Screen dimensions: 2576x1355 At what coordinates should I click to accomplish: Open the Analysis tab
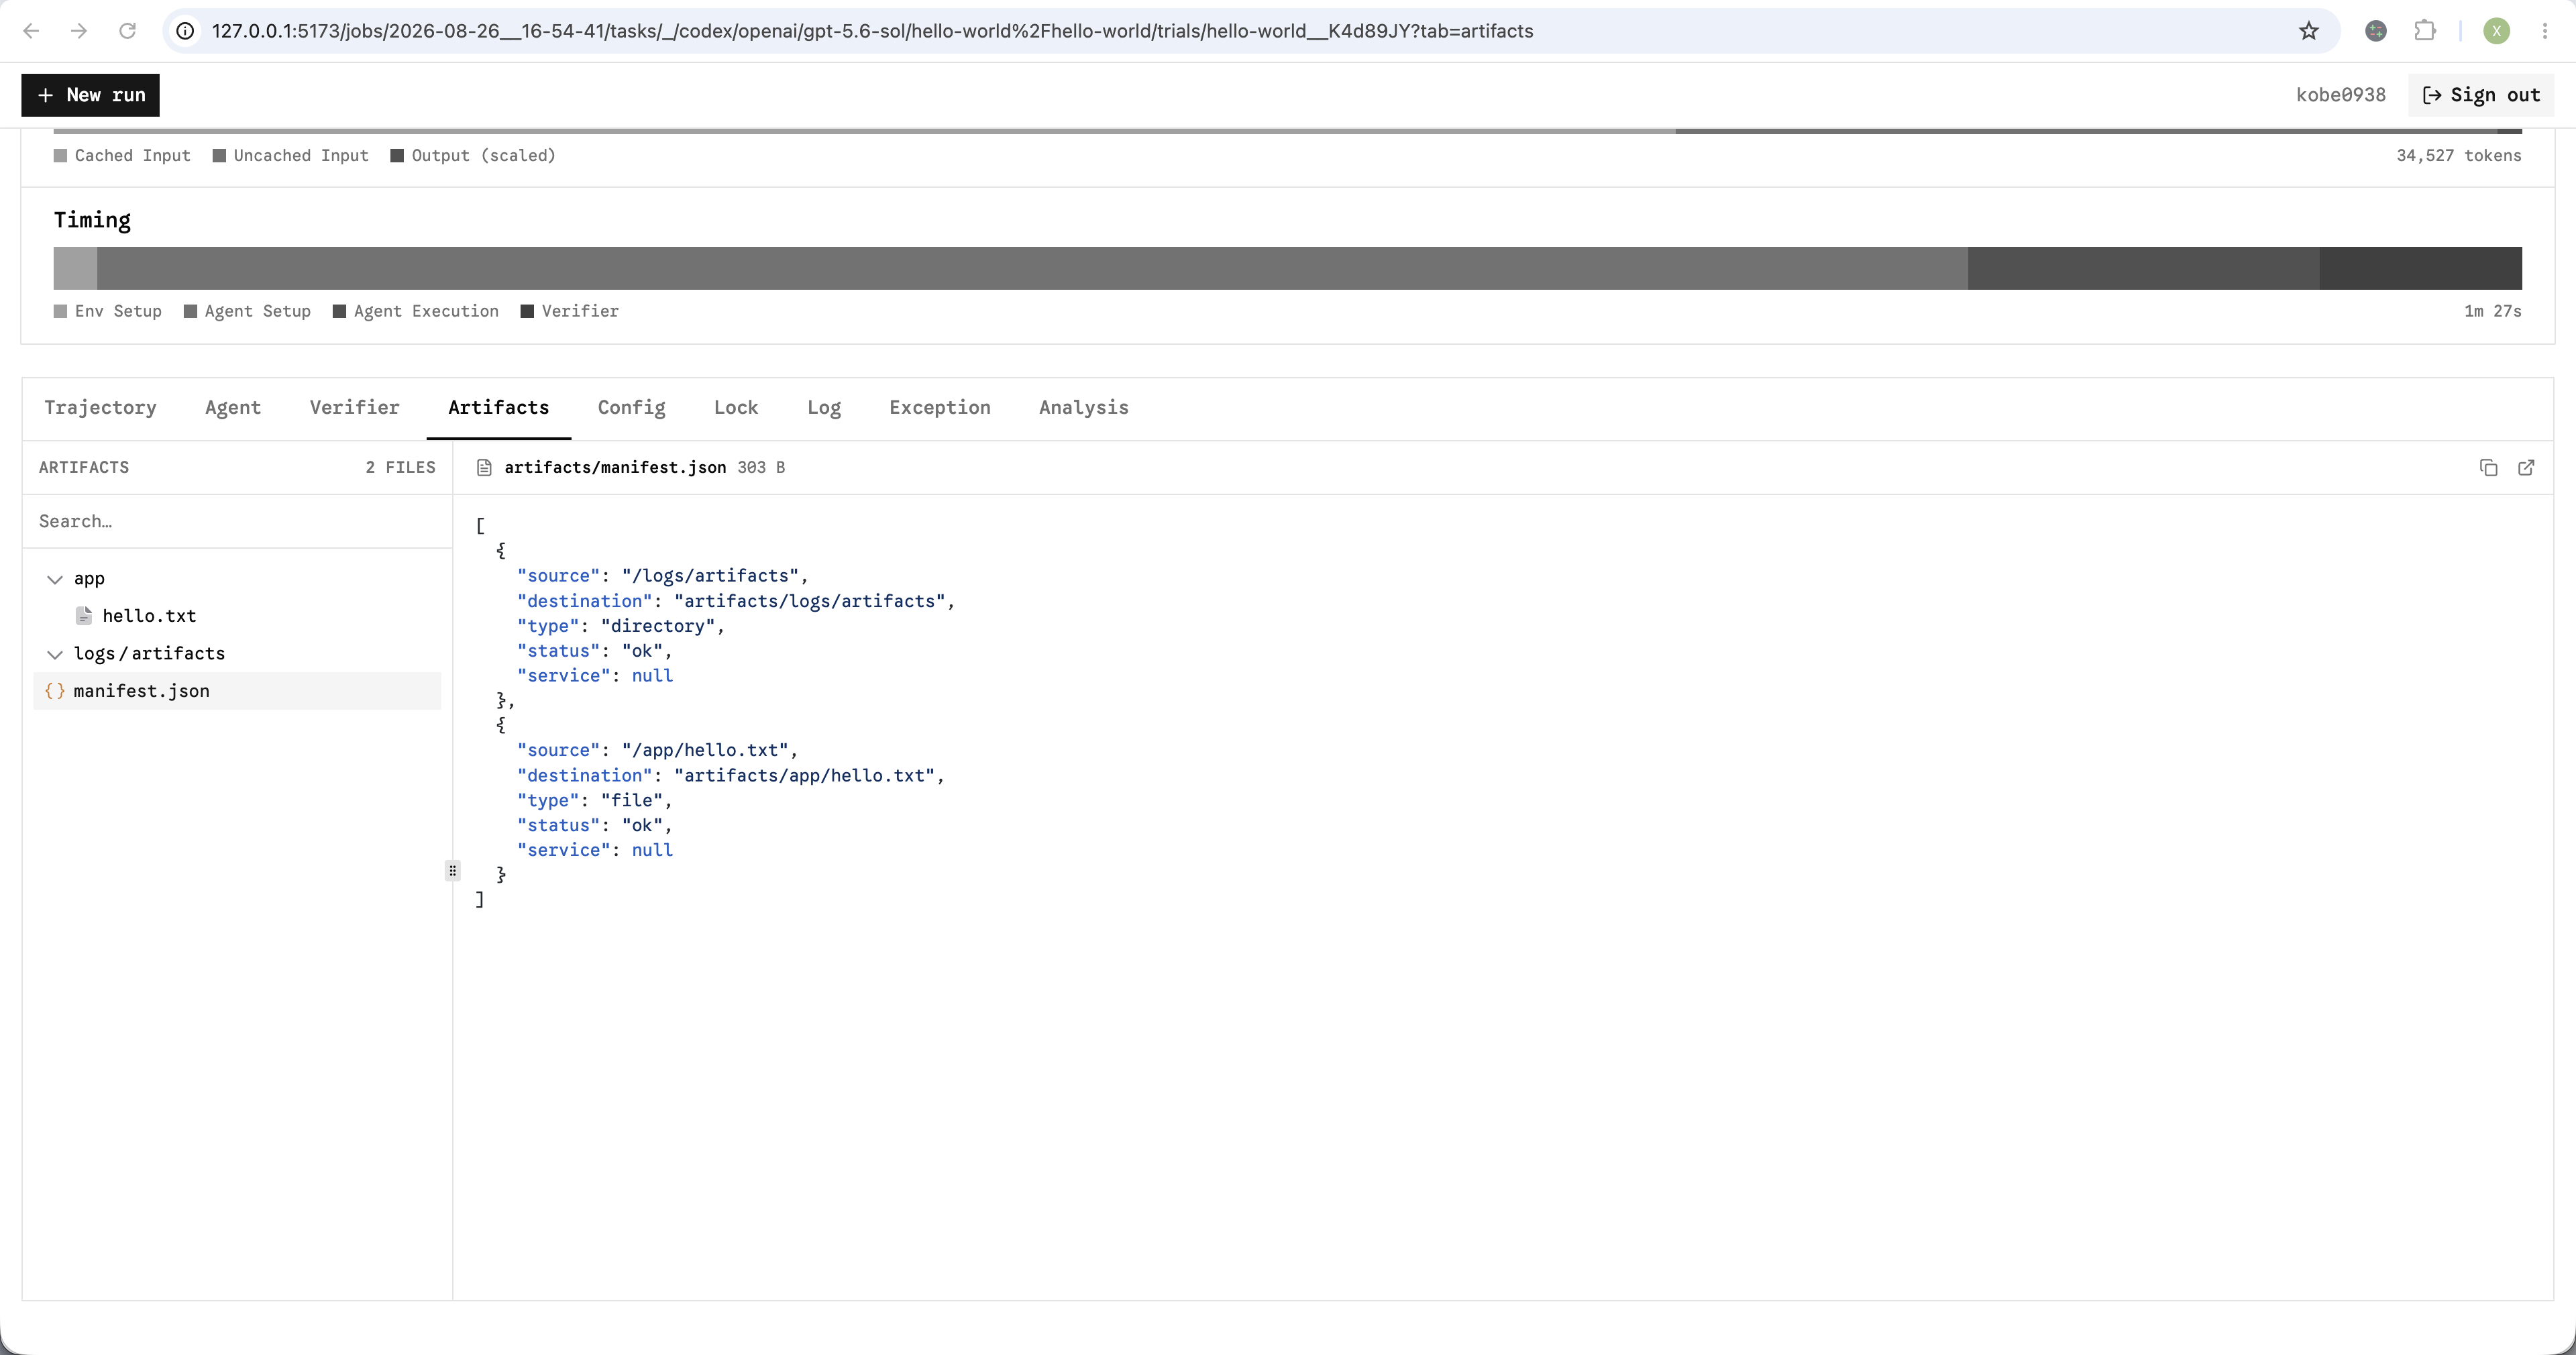[1084, 408]
